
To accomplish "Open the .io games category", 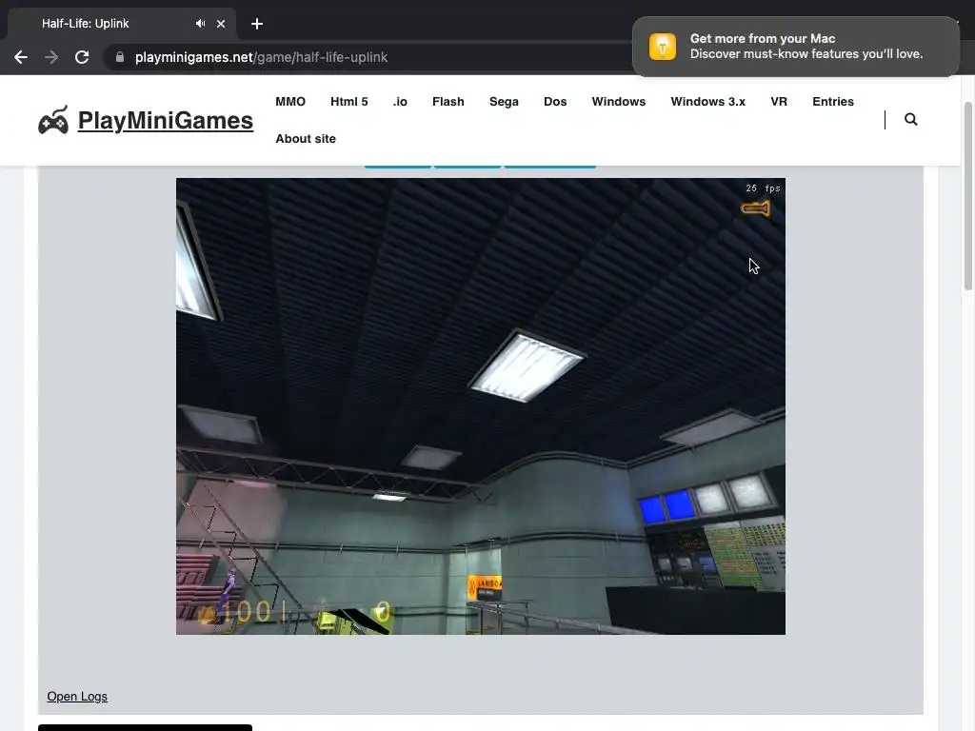I will point(400,101).
